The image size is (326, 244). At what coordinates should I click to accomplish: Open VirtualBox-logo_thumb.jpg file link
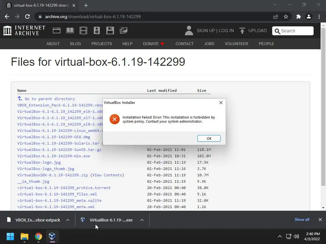46,169
